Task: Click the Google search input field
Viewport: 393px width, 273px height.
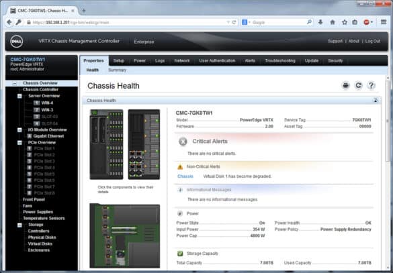Action: [278, 22]
